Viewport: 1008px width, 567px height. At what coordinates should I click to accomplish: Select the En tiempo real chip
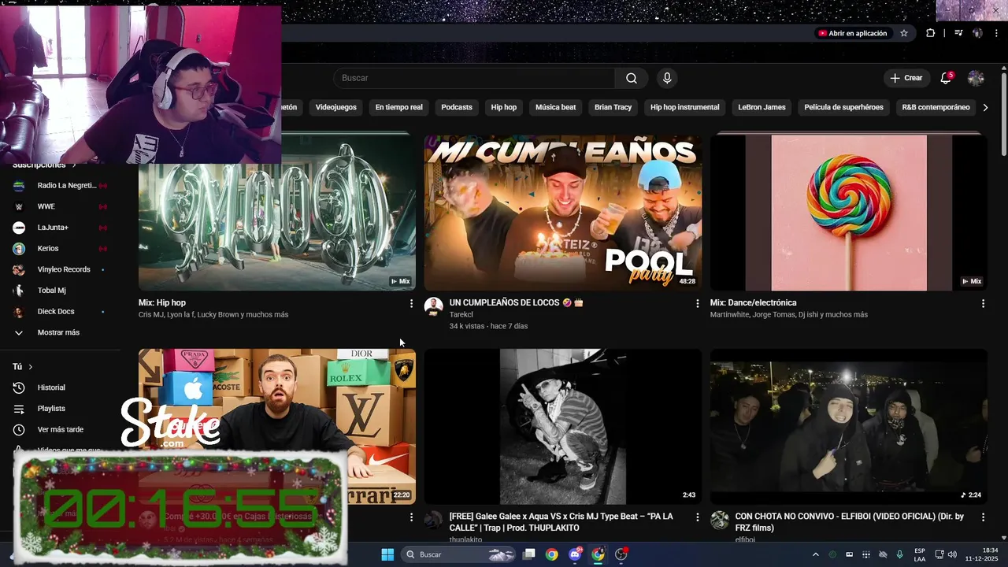pos(398,107)
